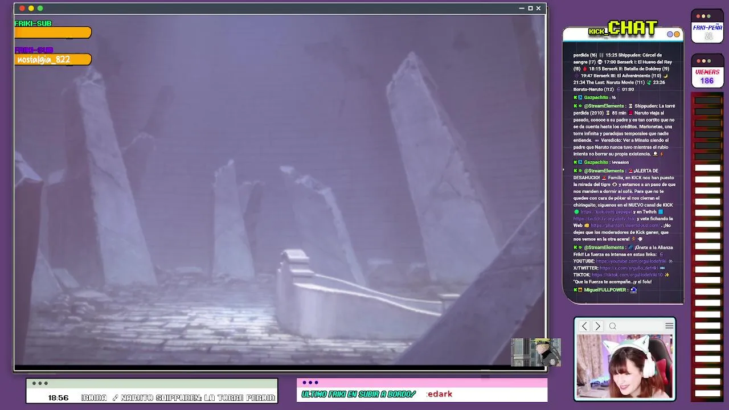The image size is (729, 410).
Task: Open the hamburger menu in webcam frame
Action: point(669,326)
